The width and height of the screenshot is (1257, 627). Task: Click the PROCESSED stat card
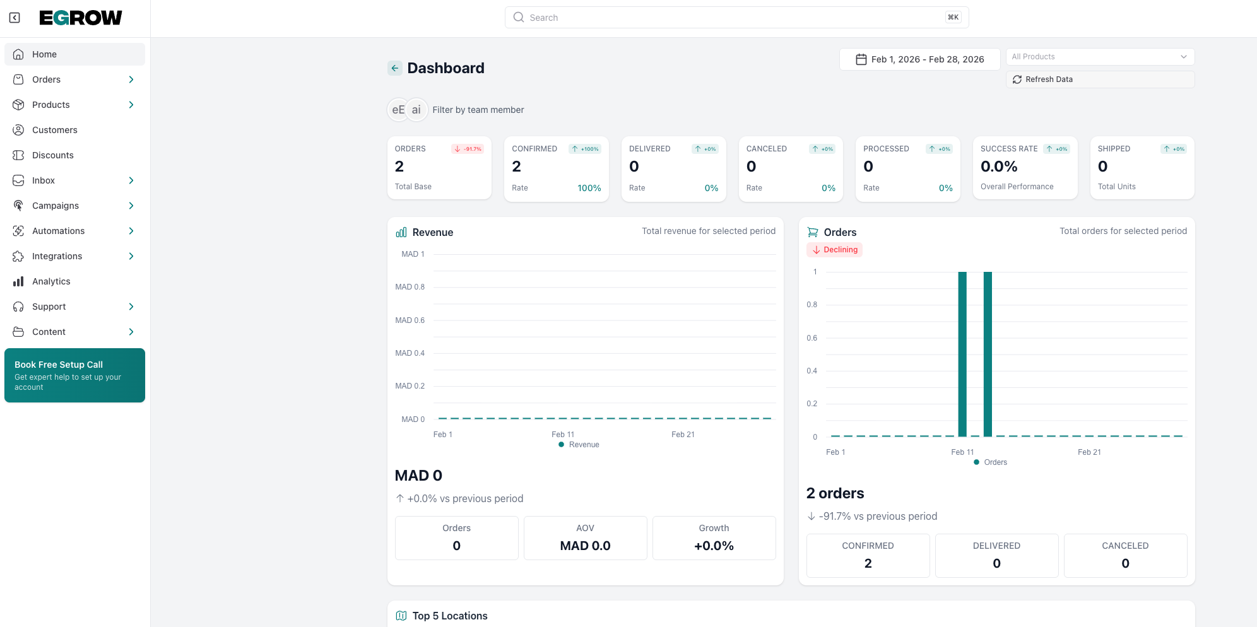[908, 169]
